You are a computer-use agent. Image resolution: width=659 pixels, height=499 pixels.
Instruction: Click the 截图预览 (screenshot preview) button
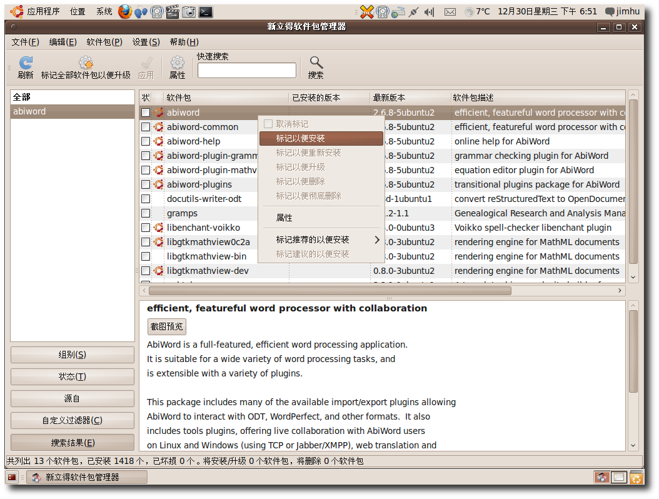[166, 326]
